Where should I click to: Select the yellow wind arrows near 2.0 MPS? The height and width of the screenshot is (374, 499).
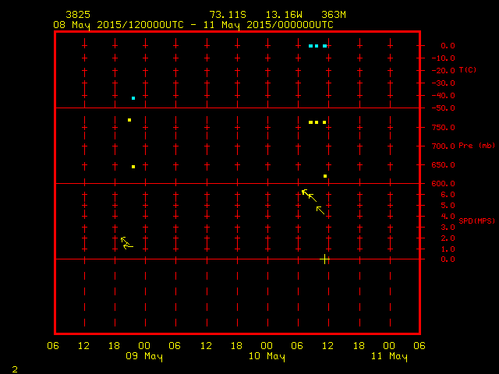click(x=126, y=243)
